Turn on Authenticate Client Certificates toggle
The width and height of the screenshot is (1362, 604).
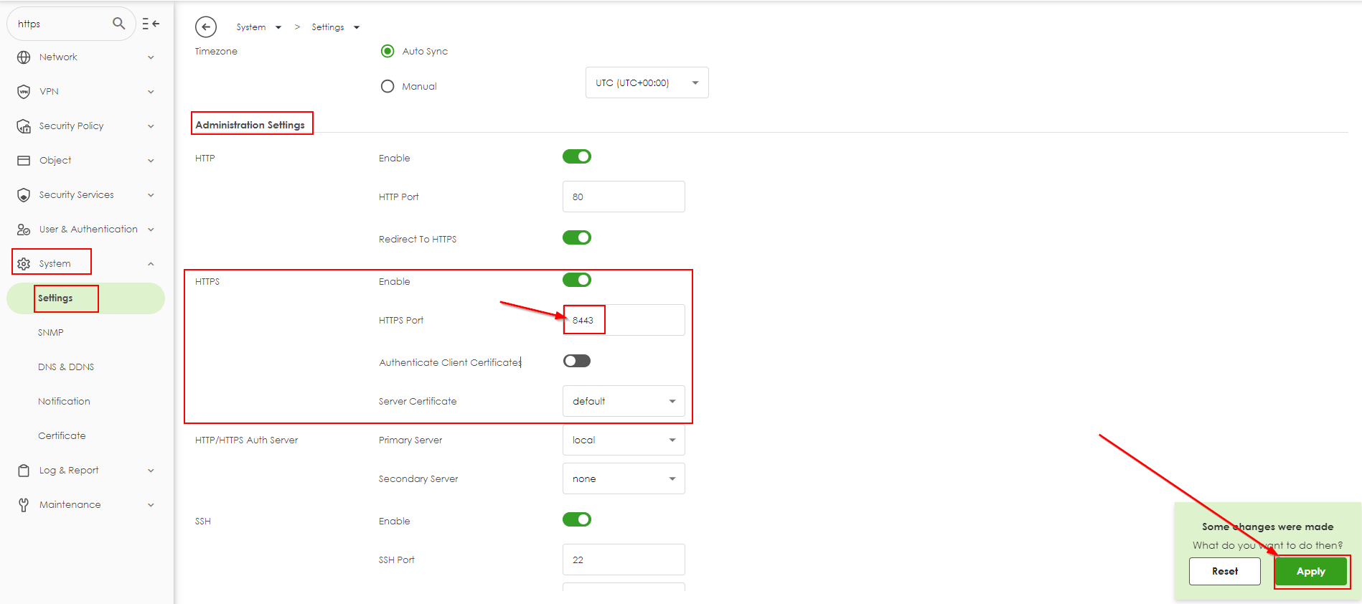tap(576, 361)
